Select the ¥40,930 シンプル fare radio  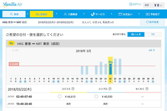click(x=96, y=97)
